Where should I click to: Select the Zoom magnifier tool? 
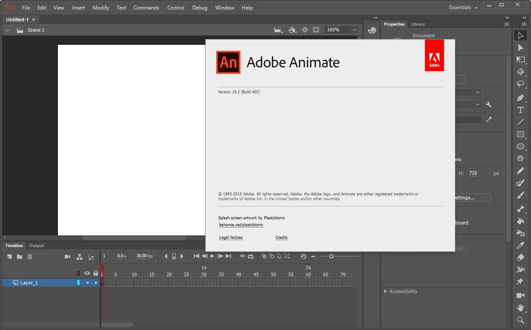point(521,320)
